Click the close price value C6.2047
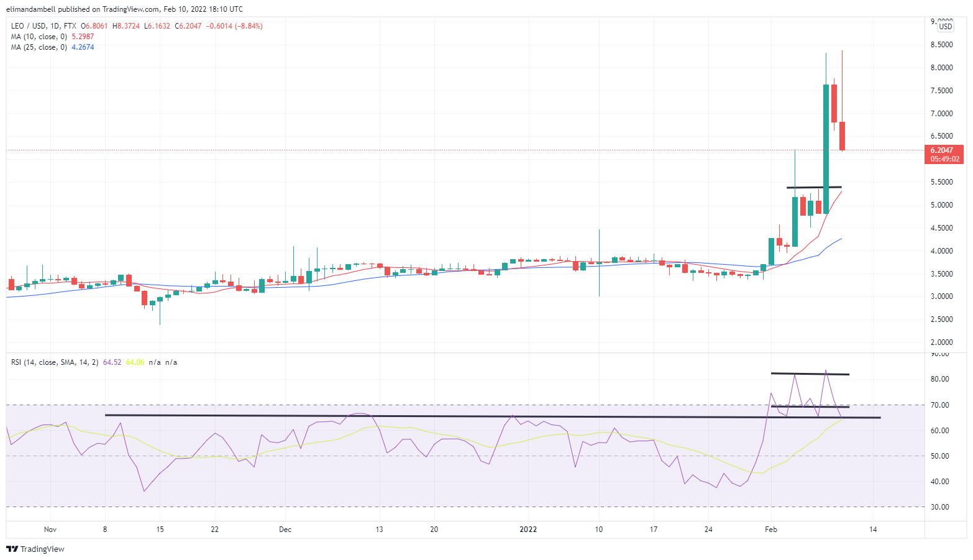Screen dimensions: 973x560 click(x=188, y=26)
